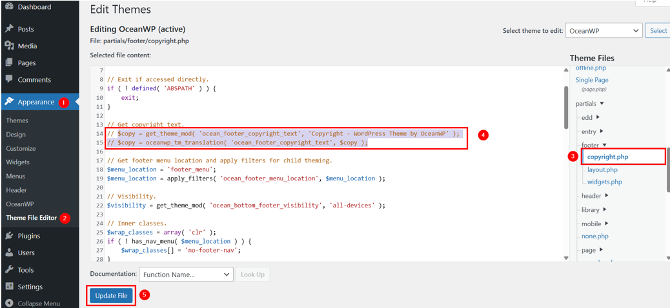Click the Appearance paintbrush icon
Screen dimensions: 670x308
click(8, 102)
